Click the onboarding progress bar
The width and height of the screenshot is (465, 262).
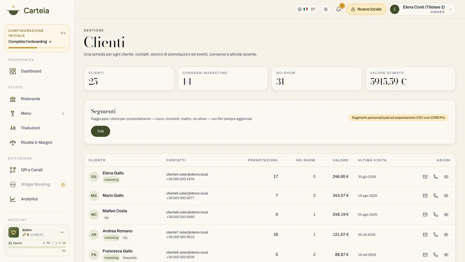point(37,48)
